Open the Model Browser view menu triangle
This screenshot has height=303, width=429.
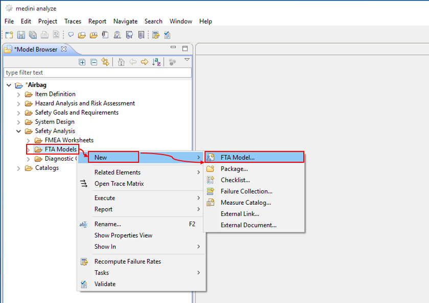pyautogui.click(x=187, y=60)
